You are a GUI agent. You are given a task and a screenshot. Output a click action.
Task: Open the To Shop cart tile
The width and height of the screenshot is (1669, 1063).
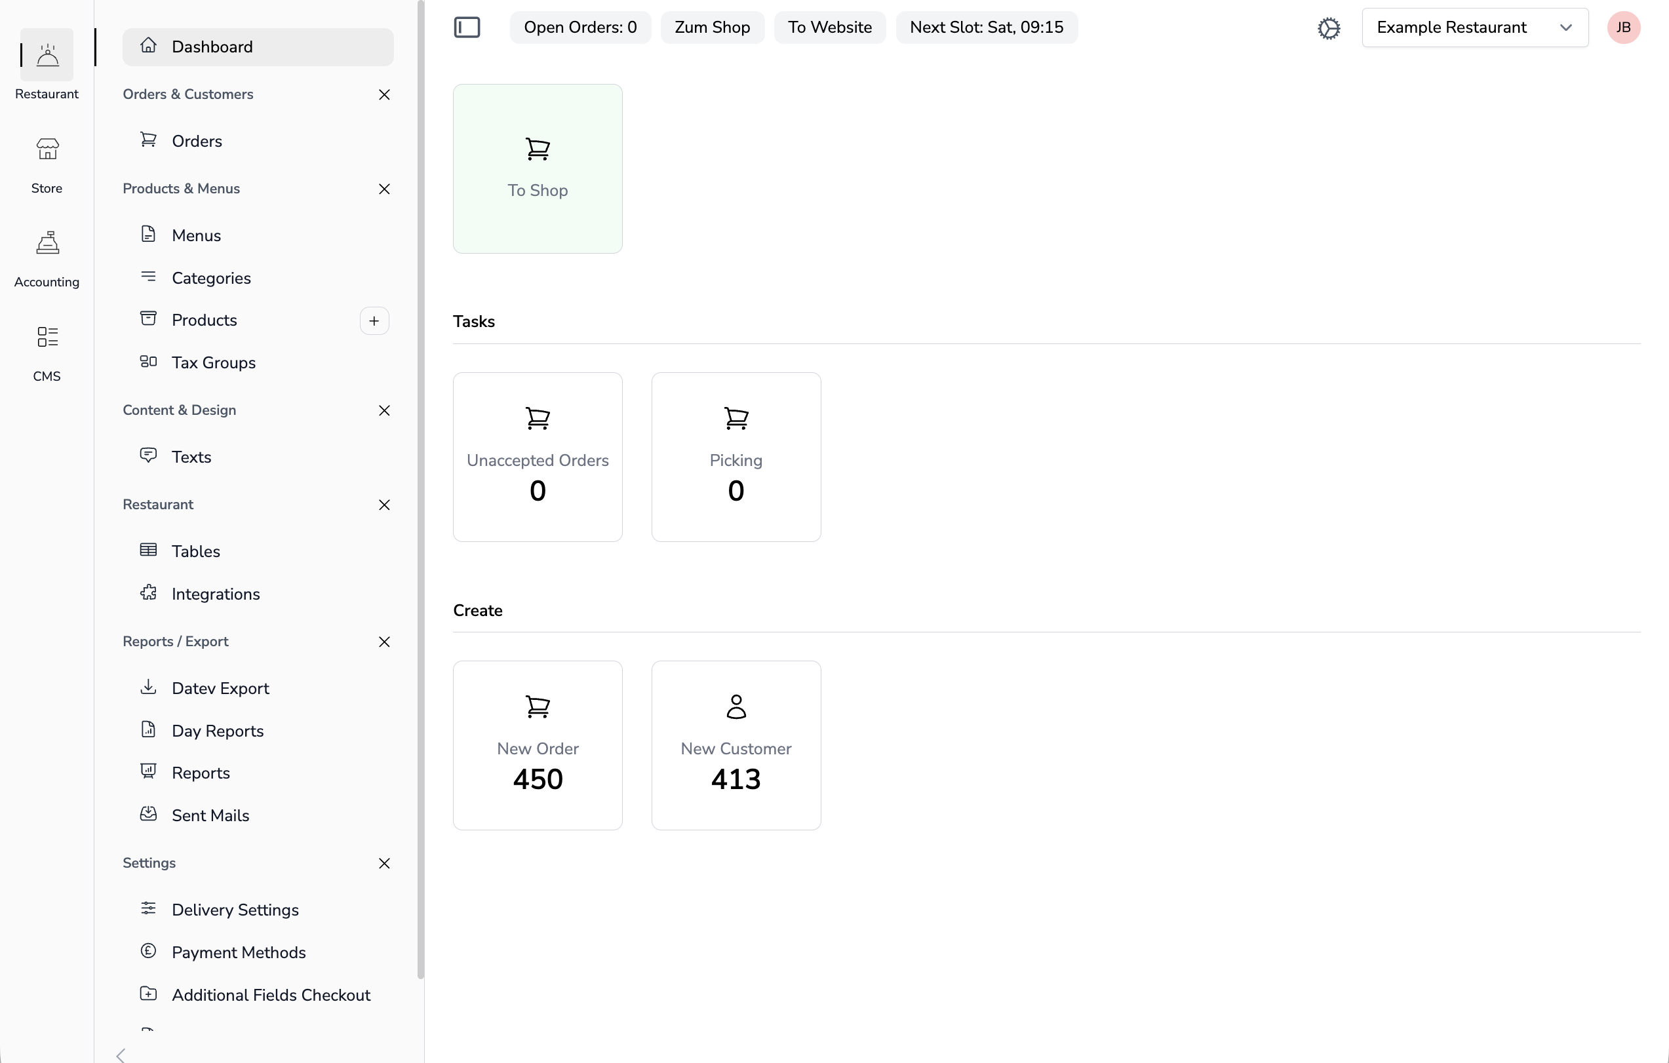click(537, 168)
